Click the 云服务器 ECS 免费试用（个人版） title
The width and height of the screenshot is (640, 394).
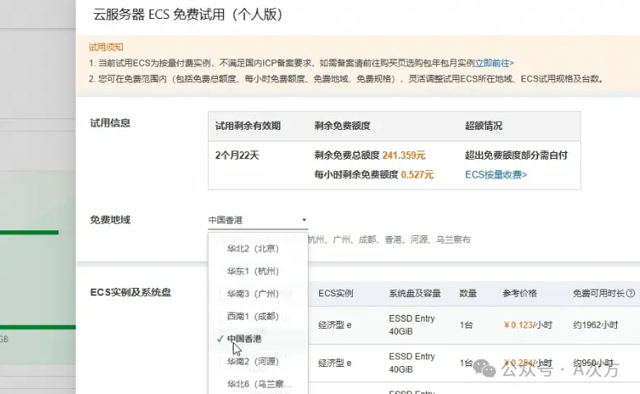(188, 15)
